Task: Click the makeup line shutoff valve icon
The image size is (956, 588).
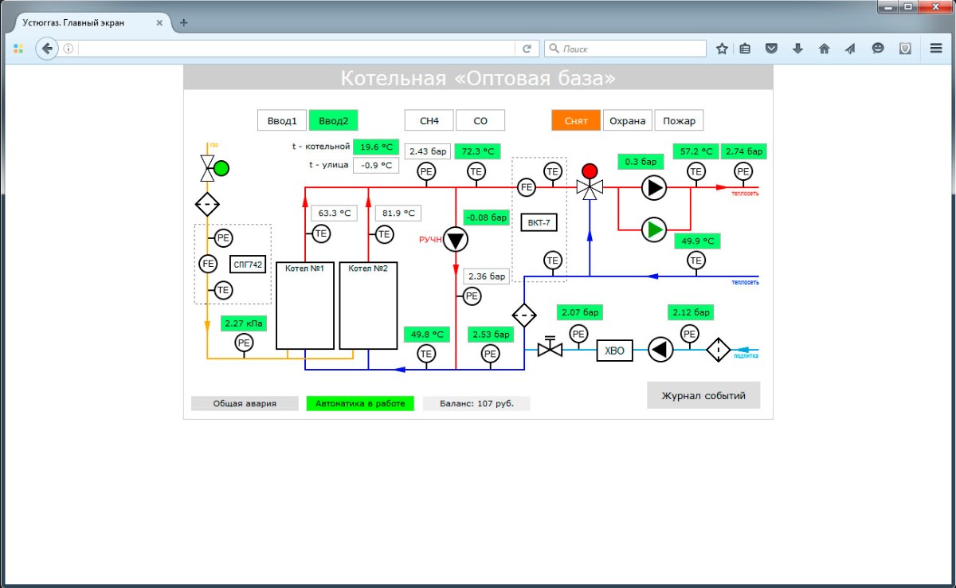Action: [x=550, y=348]
